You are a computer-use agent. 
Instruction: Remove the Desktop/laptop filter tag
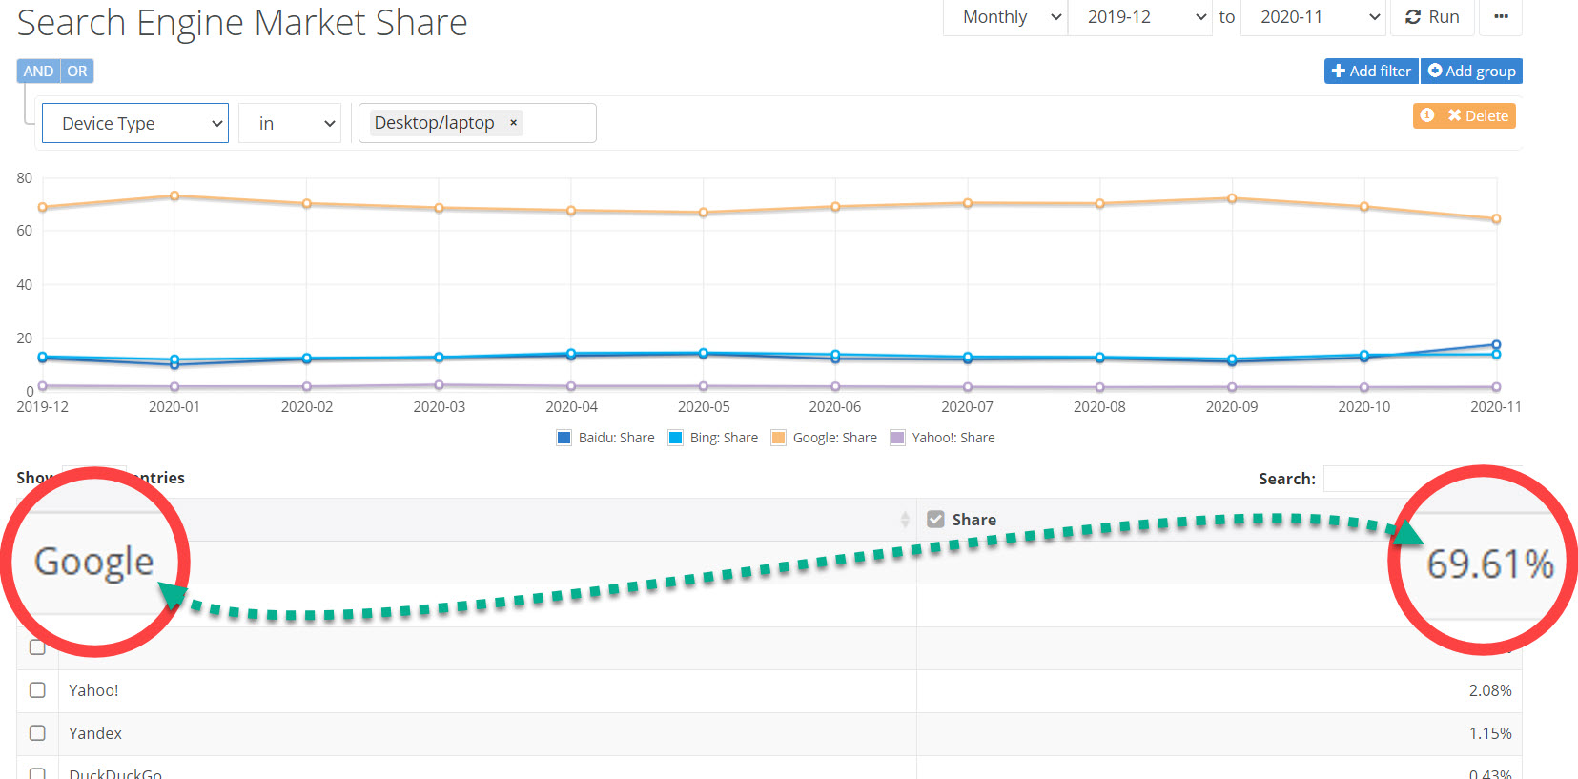tap(513, 123)
